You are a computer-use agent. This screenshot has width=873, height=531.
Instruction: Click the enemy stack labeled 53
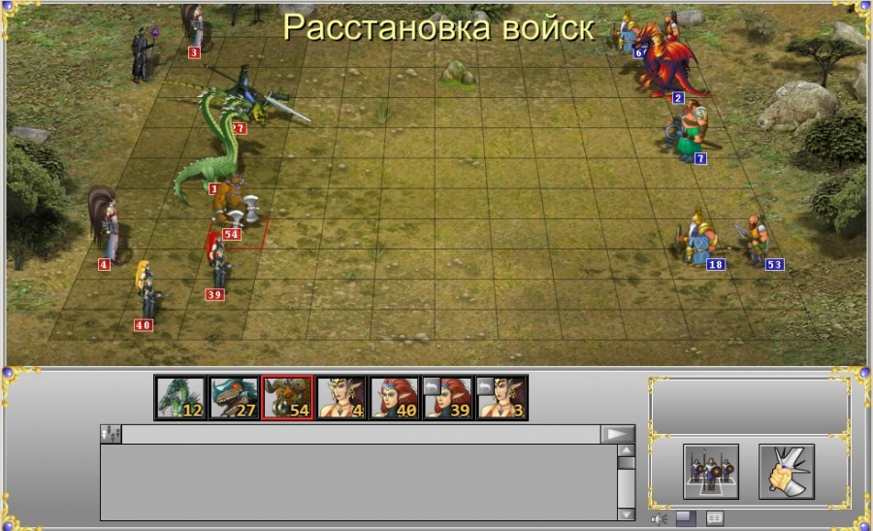[x=758, y=241]
